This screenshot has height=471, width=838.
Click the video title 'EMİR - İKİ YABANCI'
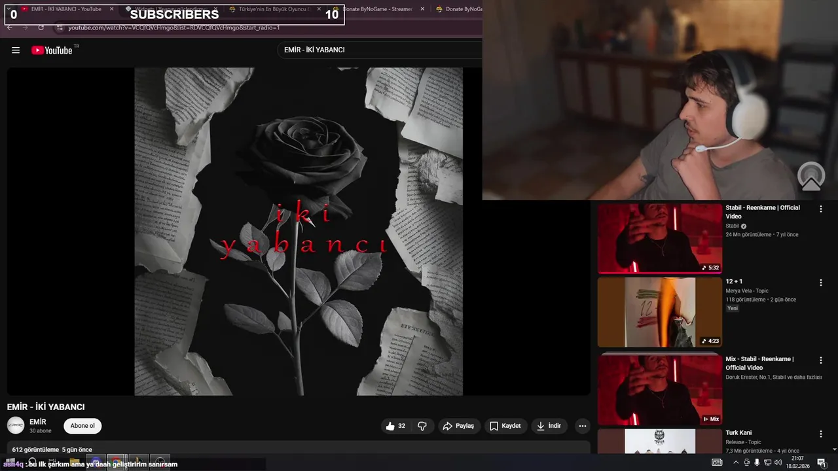pos(46,407)
